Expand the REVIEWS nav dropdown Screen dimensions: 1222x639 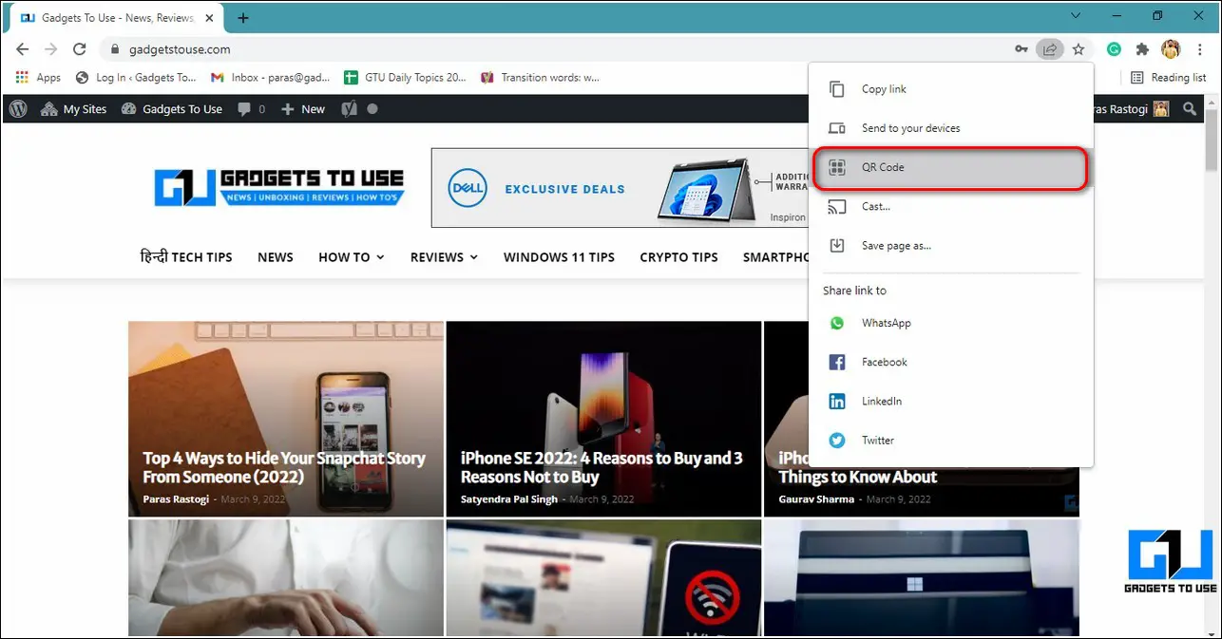pos(444,257)
